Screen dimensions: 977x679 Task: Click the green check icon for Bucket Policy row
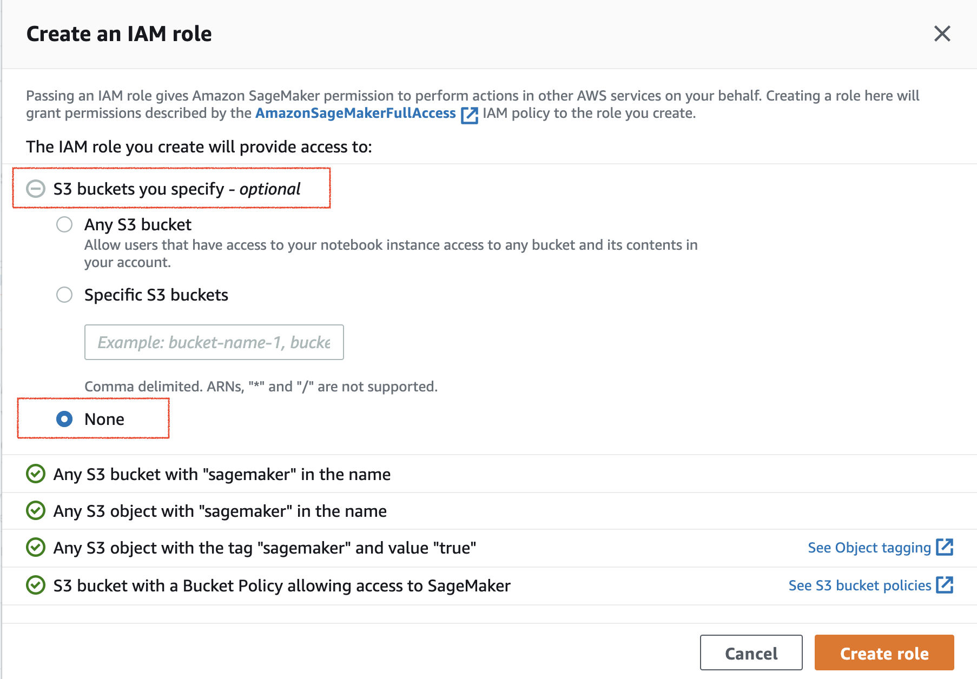(x=35, y=585)
